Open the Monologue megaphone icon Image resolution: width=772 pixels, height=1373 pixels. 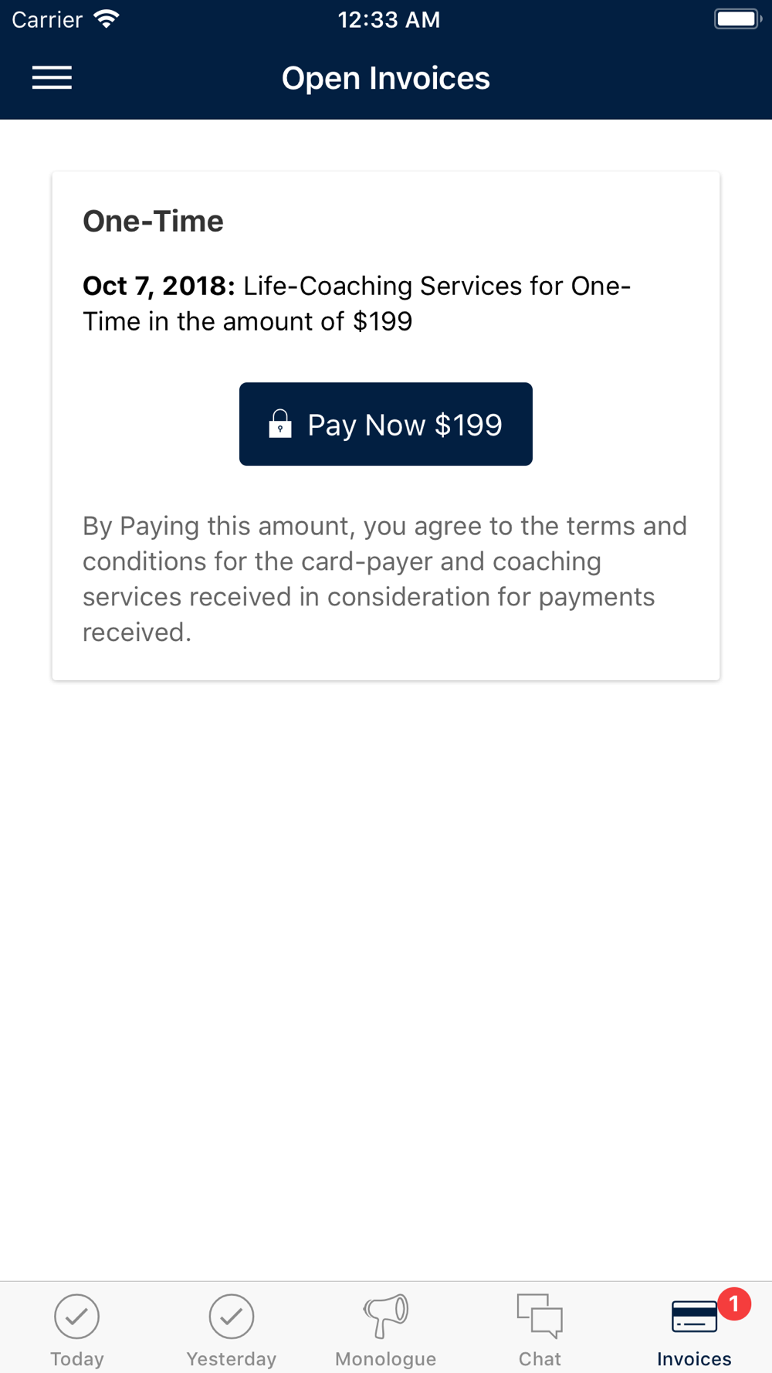click(x=386, y=1315)
